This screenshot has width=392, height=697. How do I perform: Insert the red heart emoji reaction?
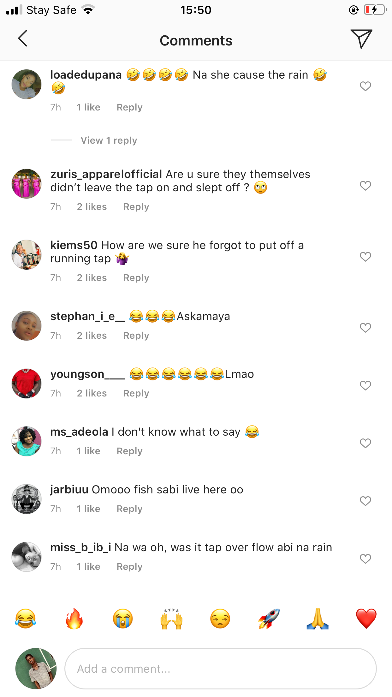click(x=366, y=619)
